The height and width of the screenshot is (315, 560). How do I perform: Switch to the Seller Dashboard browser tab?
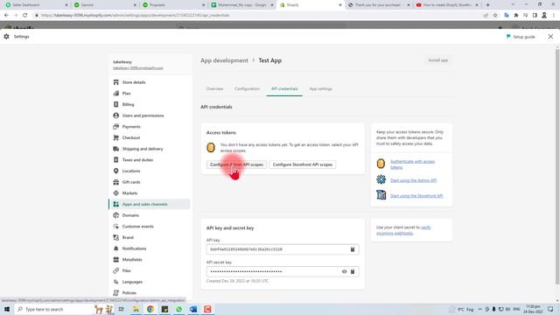[35, 5]
